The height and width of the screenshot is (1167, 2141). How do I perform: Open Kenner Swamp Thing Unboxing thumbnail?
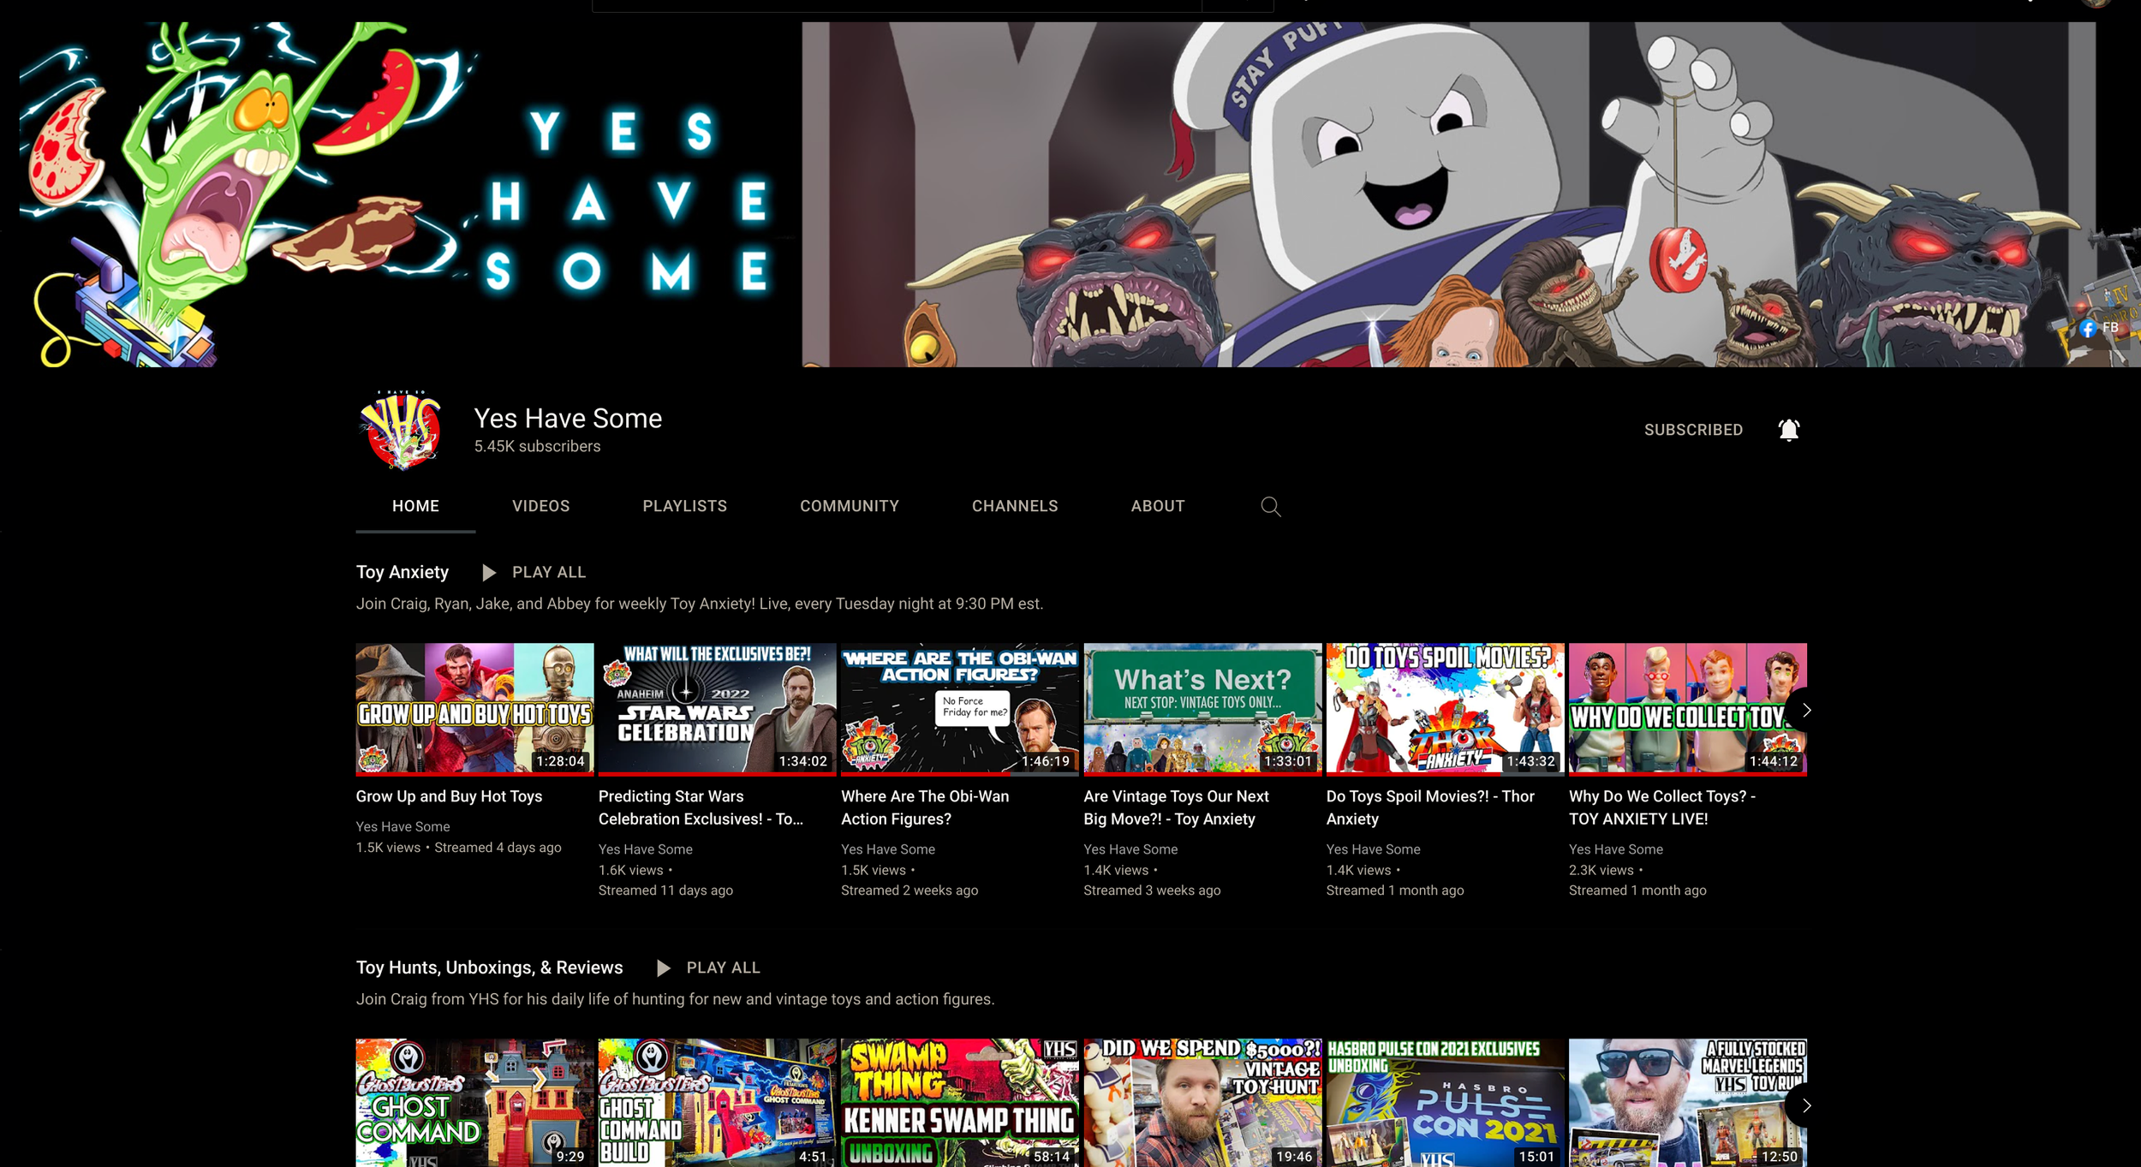(x=959, y=1103)
